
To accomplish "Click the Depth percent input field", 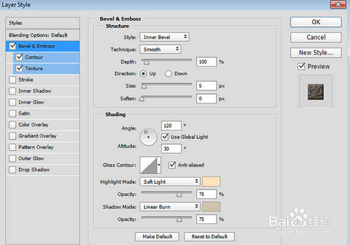I will tap(207, 62).
